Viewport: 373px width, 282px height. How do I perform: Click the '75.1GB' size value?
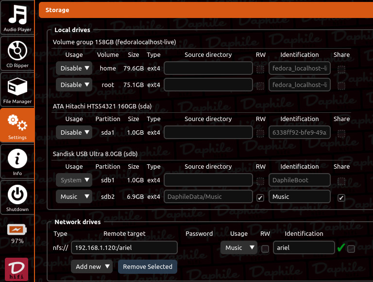click(134, 85)
